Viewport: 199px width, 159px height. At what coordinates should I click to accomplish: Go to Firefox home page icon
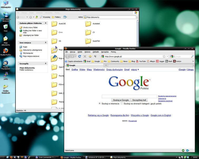[x=90, y=56]
